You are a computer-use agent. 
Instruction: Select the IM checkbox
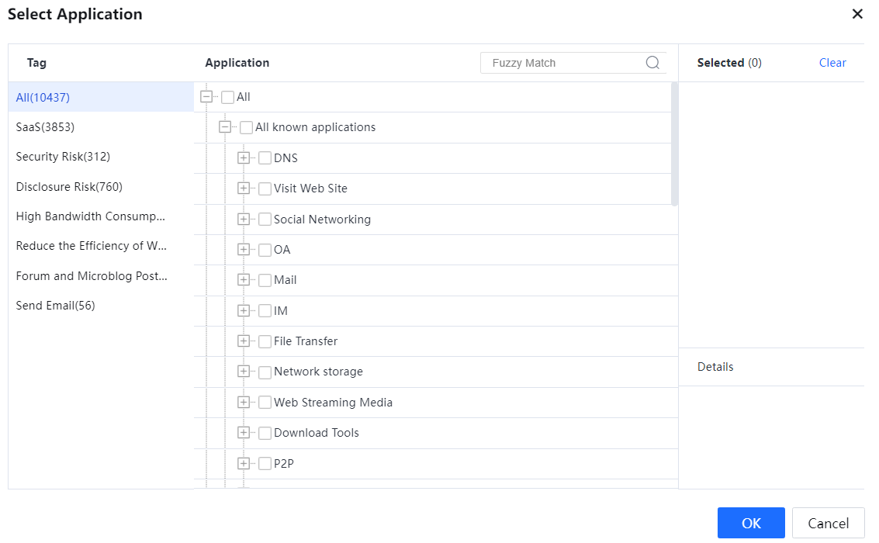tap(265, 311)
